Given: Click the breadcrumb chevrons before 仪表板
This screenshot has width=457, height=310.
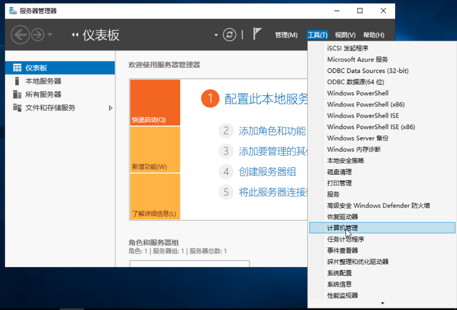Looking at the screenshot, I should click(x=75, y=35).
